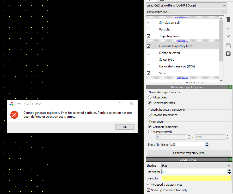The image size is (233, 194).
Task: Open Trajectory lines panel help question mark
Action: (230, 159)
